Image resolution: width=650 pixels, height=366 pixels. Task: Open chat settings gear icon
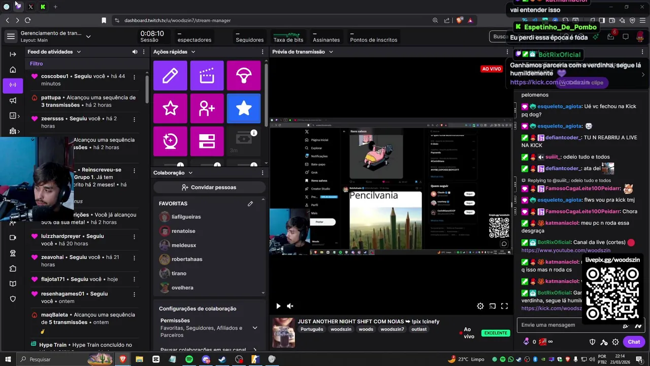pos(615,342)
